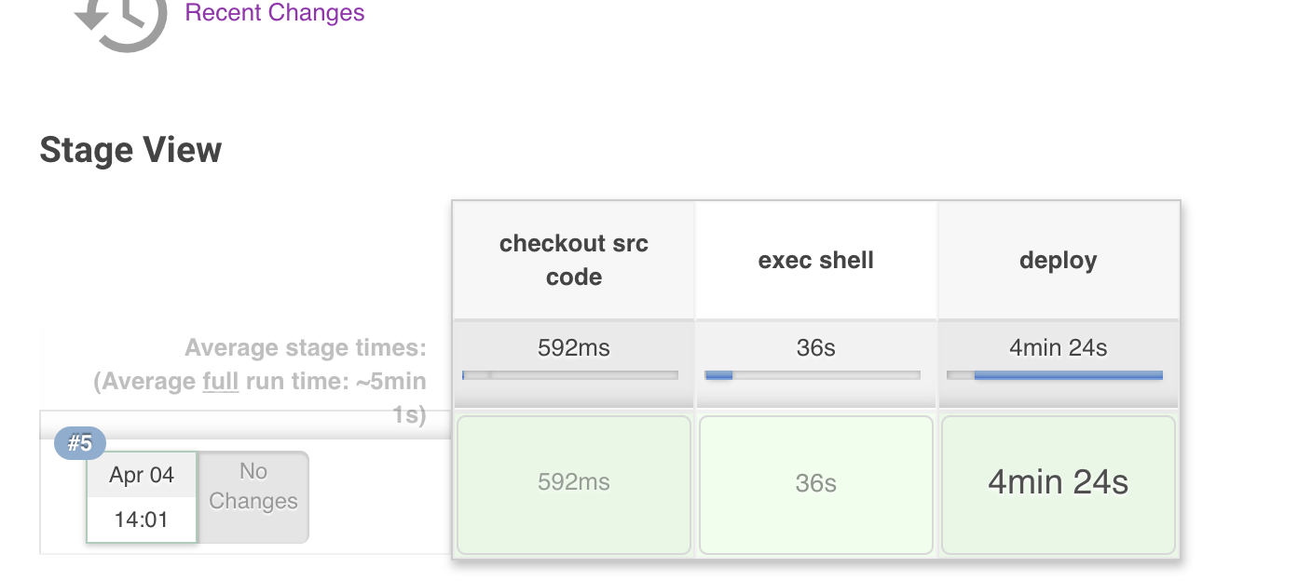Click the deploy stage column header
1312x581 pixels.
(1059, 260)
